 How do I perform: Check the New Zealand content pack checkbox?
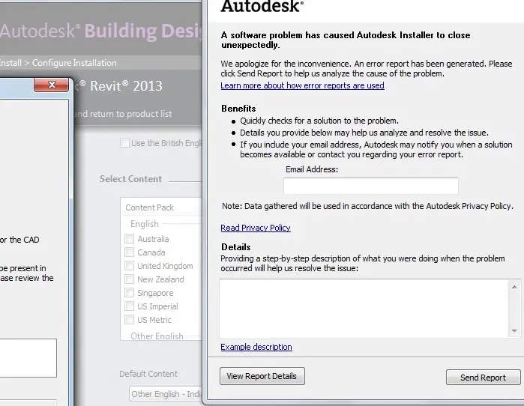click(x=129, y=279)
